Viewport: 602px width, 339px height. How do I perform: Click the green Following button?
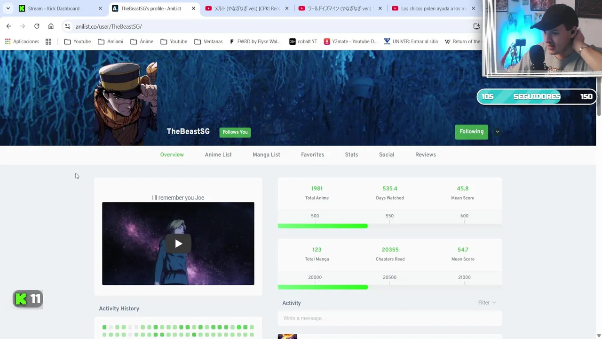coord(471,132)
